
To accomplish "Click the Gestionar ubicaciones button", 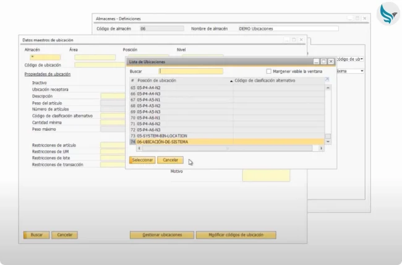I will coord(162,235).
